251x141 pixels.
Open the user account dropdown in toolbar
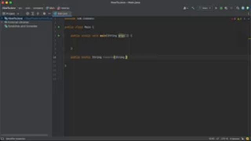[186, 8]
